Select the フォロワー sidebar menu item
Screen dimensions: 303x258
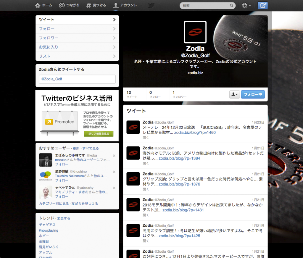[77, 38]
